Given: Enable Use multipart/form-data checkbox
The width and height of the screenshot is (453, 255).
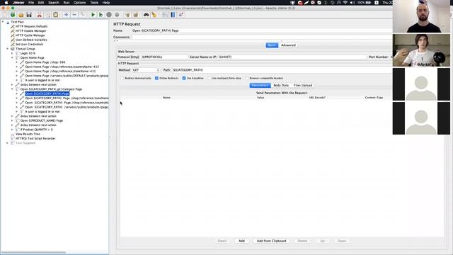Looking at the screenshot, I should pos(210,78).
